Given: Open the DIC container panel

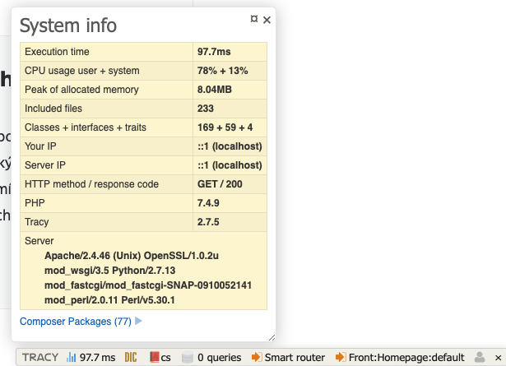Looking at the screenshot, I should click(x=131, y=357).
